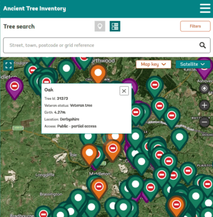Select the purple marker near Middleton label at left
Screen dimensions: 213x217
(14, 87)
